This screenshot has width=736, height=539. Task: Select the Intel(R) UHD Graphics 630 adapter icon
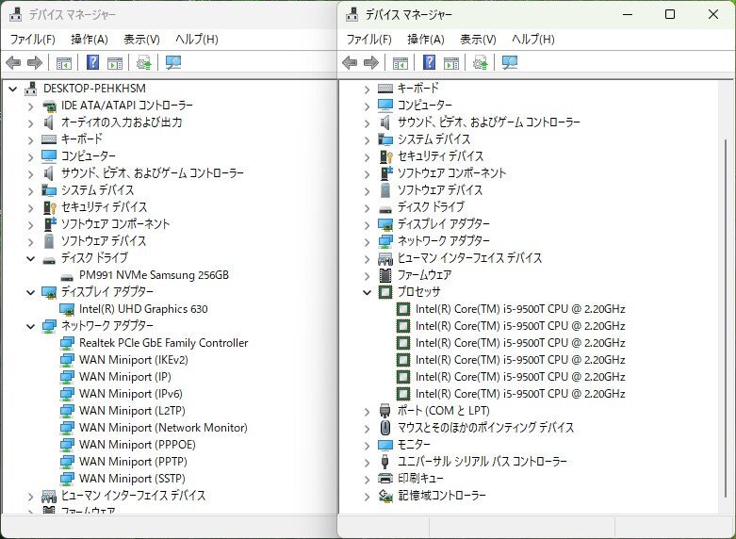[x=67, y=309]
